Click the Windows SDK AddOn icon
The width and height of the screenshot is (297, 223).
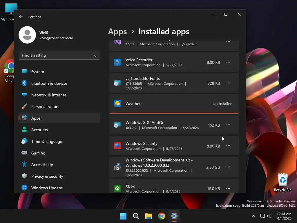pos(117,125)
